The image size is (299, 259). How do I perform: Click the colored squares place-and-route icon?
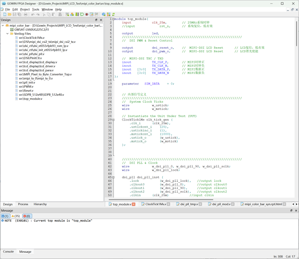(109, 15)
